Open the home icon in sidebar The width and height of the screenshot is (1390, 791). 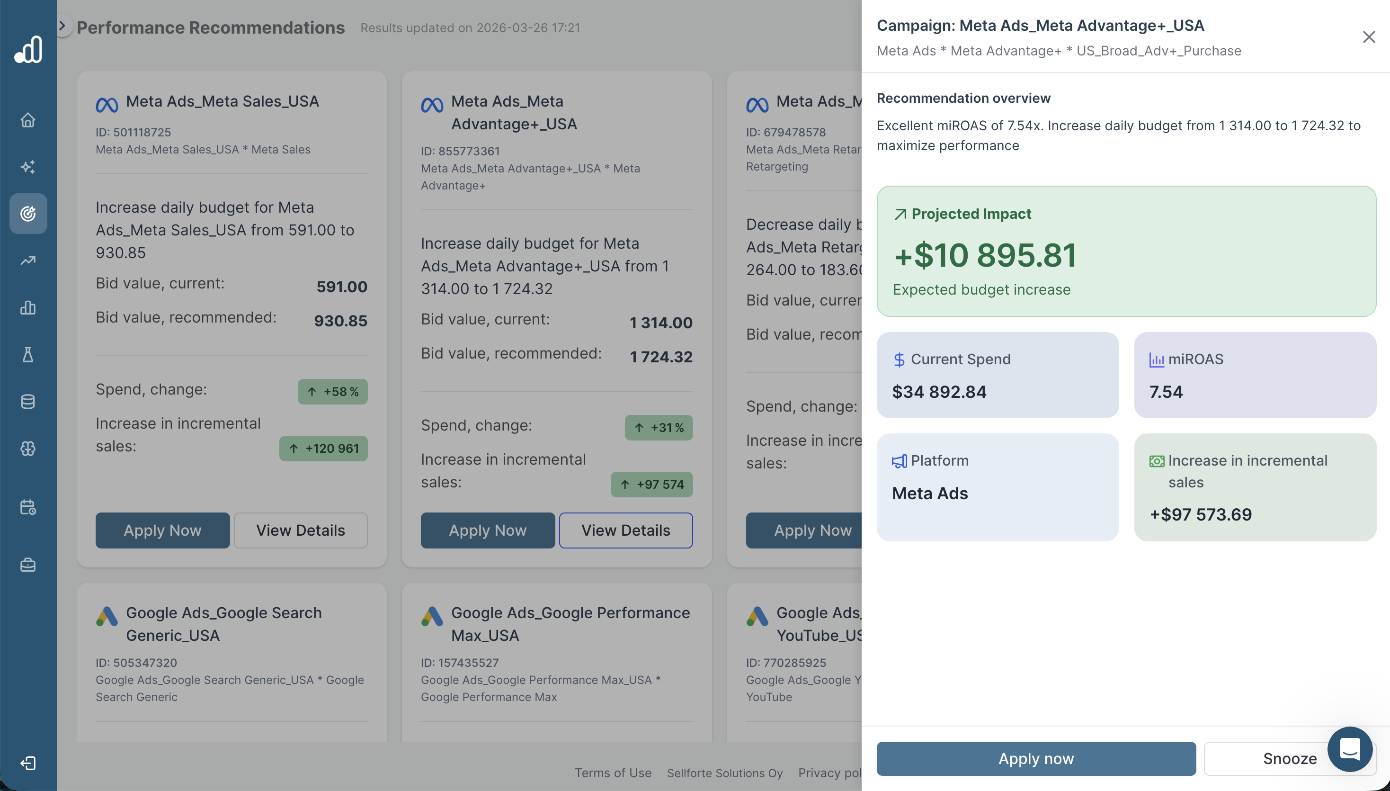(x=27, y=119)
